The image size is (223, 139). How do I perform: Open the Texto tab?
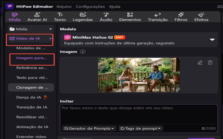pos(60,17)
